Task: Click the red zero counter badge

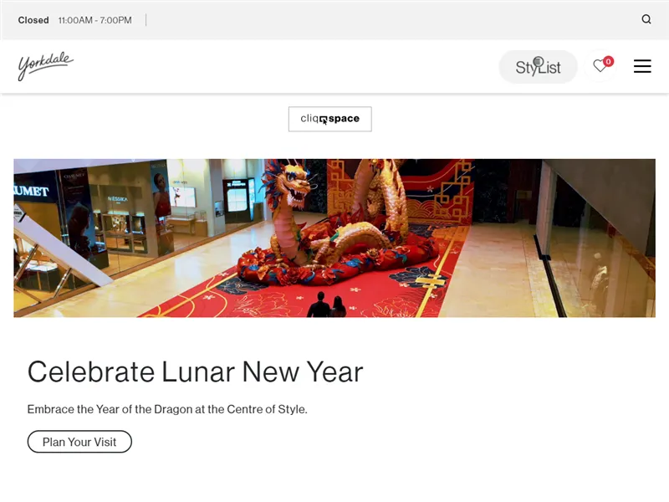Action: pyautogui.click(x=609, y=61)
